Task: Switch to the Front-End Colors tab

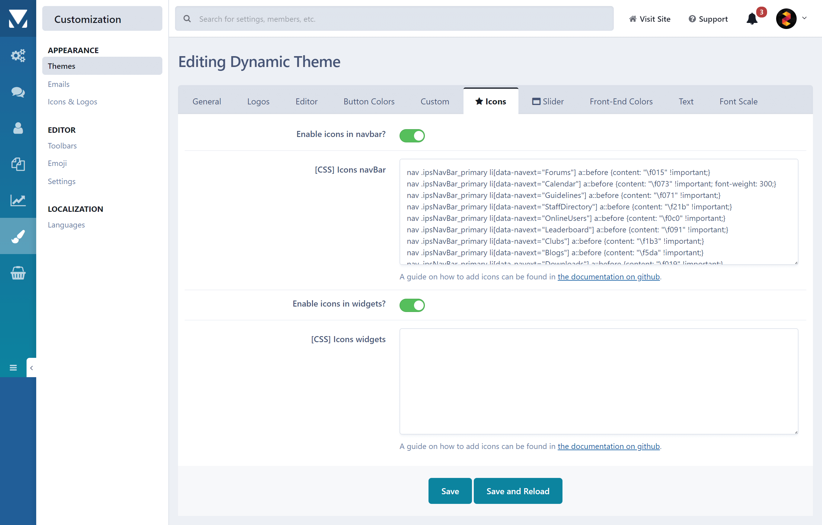Action: point(621,101)
